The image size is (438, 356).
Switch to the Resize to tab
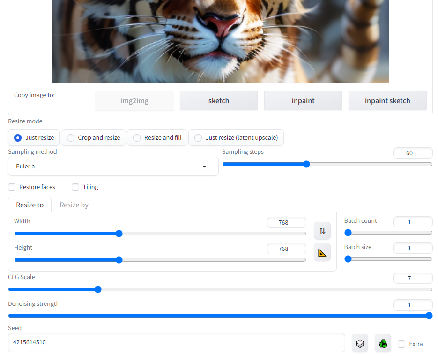(x=30, y=205)
